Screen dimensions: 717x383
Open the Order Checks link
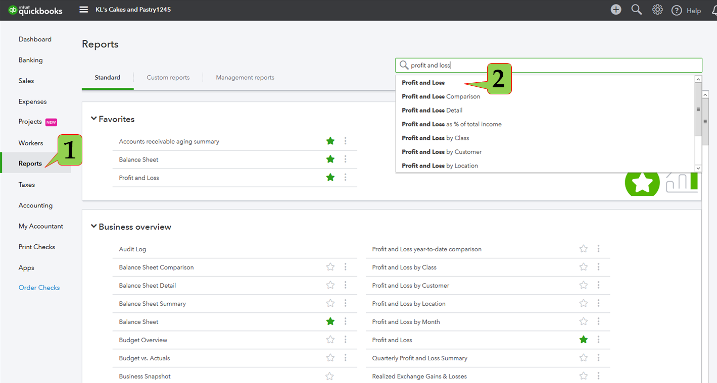coord(39,288)
